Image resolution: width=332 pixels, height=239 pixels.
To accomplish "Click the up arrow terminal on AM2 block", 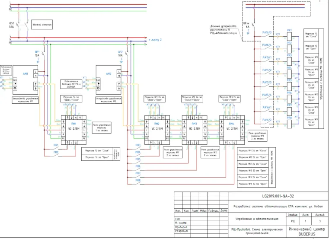I will click(x=119, y=84).
